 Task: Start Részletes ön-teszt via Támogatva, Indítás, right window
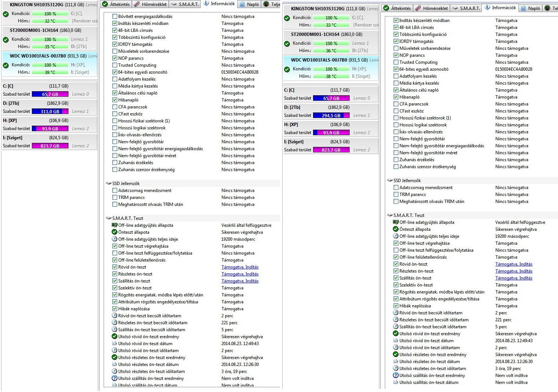514,271
